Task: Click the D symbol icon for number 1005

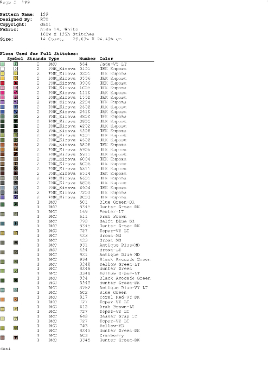Action: pyautogui.click(x=16, y=88)
